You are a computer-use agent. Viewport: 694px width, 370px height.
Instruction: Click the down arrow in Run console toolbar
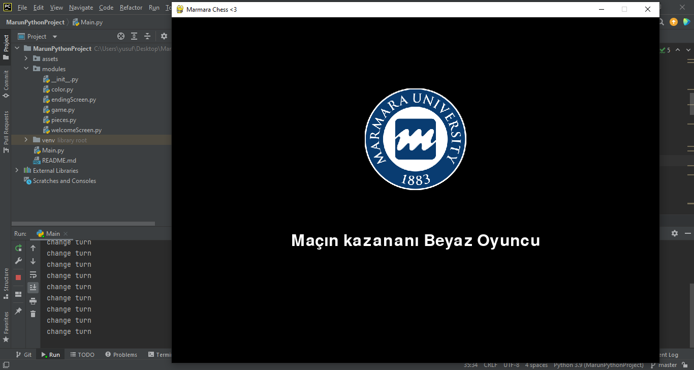pyautogui.click(x=33, y=261)
